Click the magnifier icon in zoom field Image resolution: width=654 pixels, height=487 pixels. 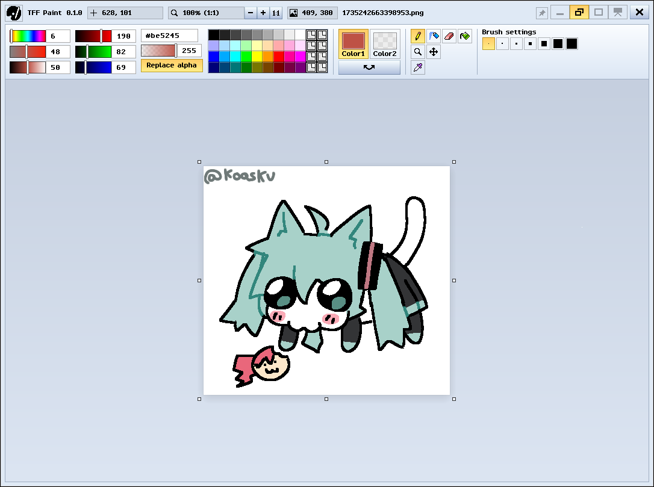tap(175, 13)
